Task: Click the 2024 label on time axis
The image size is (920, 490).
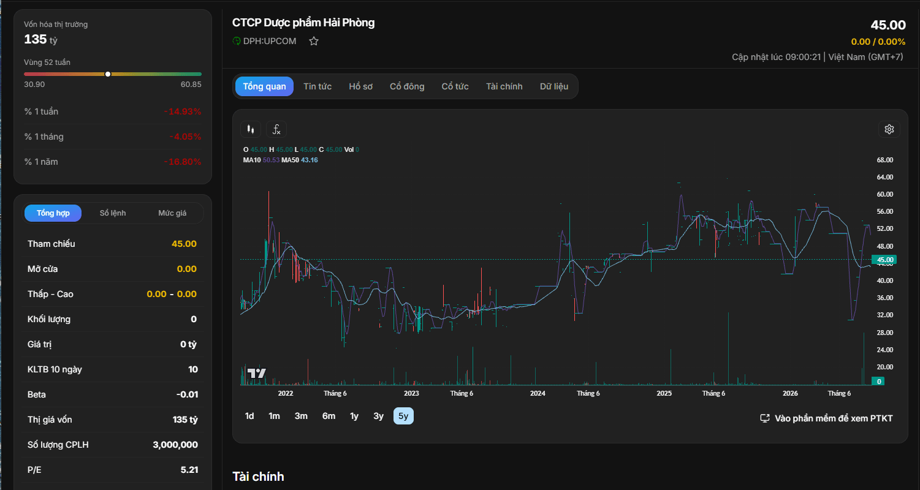Action: 538,393
